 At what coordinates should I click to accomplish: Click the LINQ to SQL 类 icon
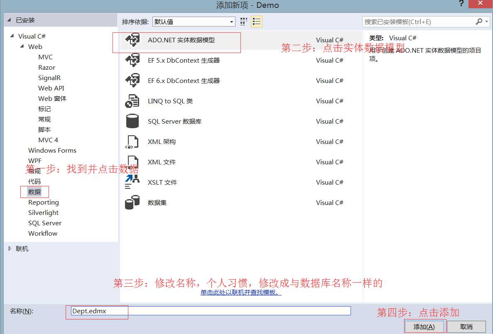132,101
